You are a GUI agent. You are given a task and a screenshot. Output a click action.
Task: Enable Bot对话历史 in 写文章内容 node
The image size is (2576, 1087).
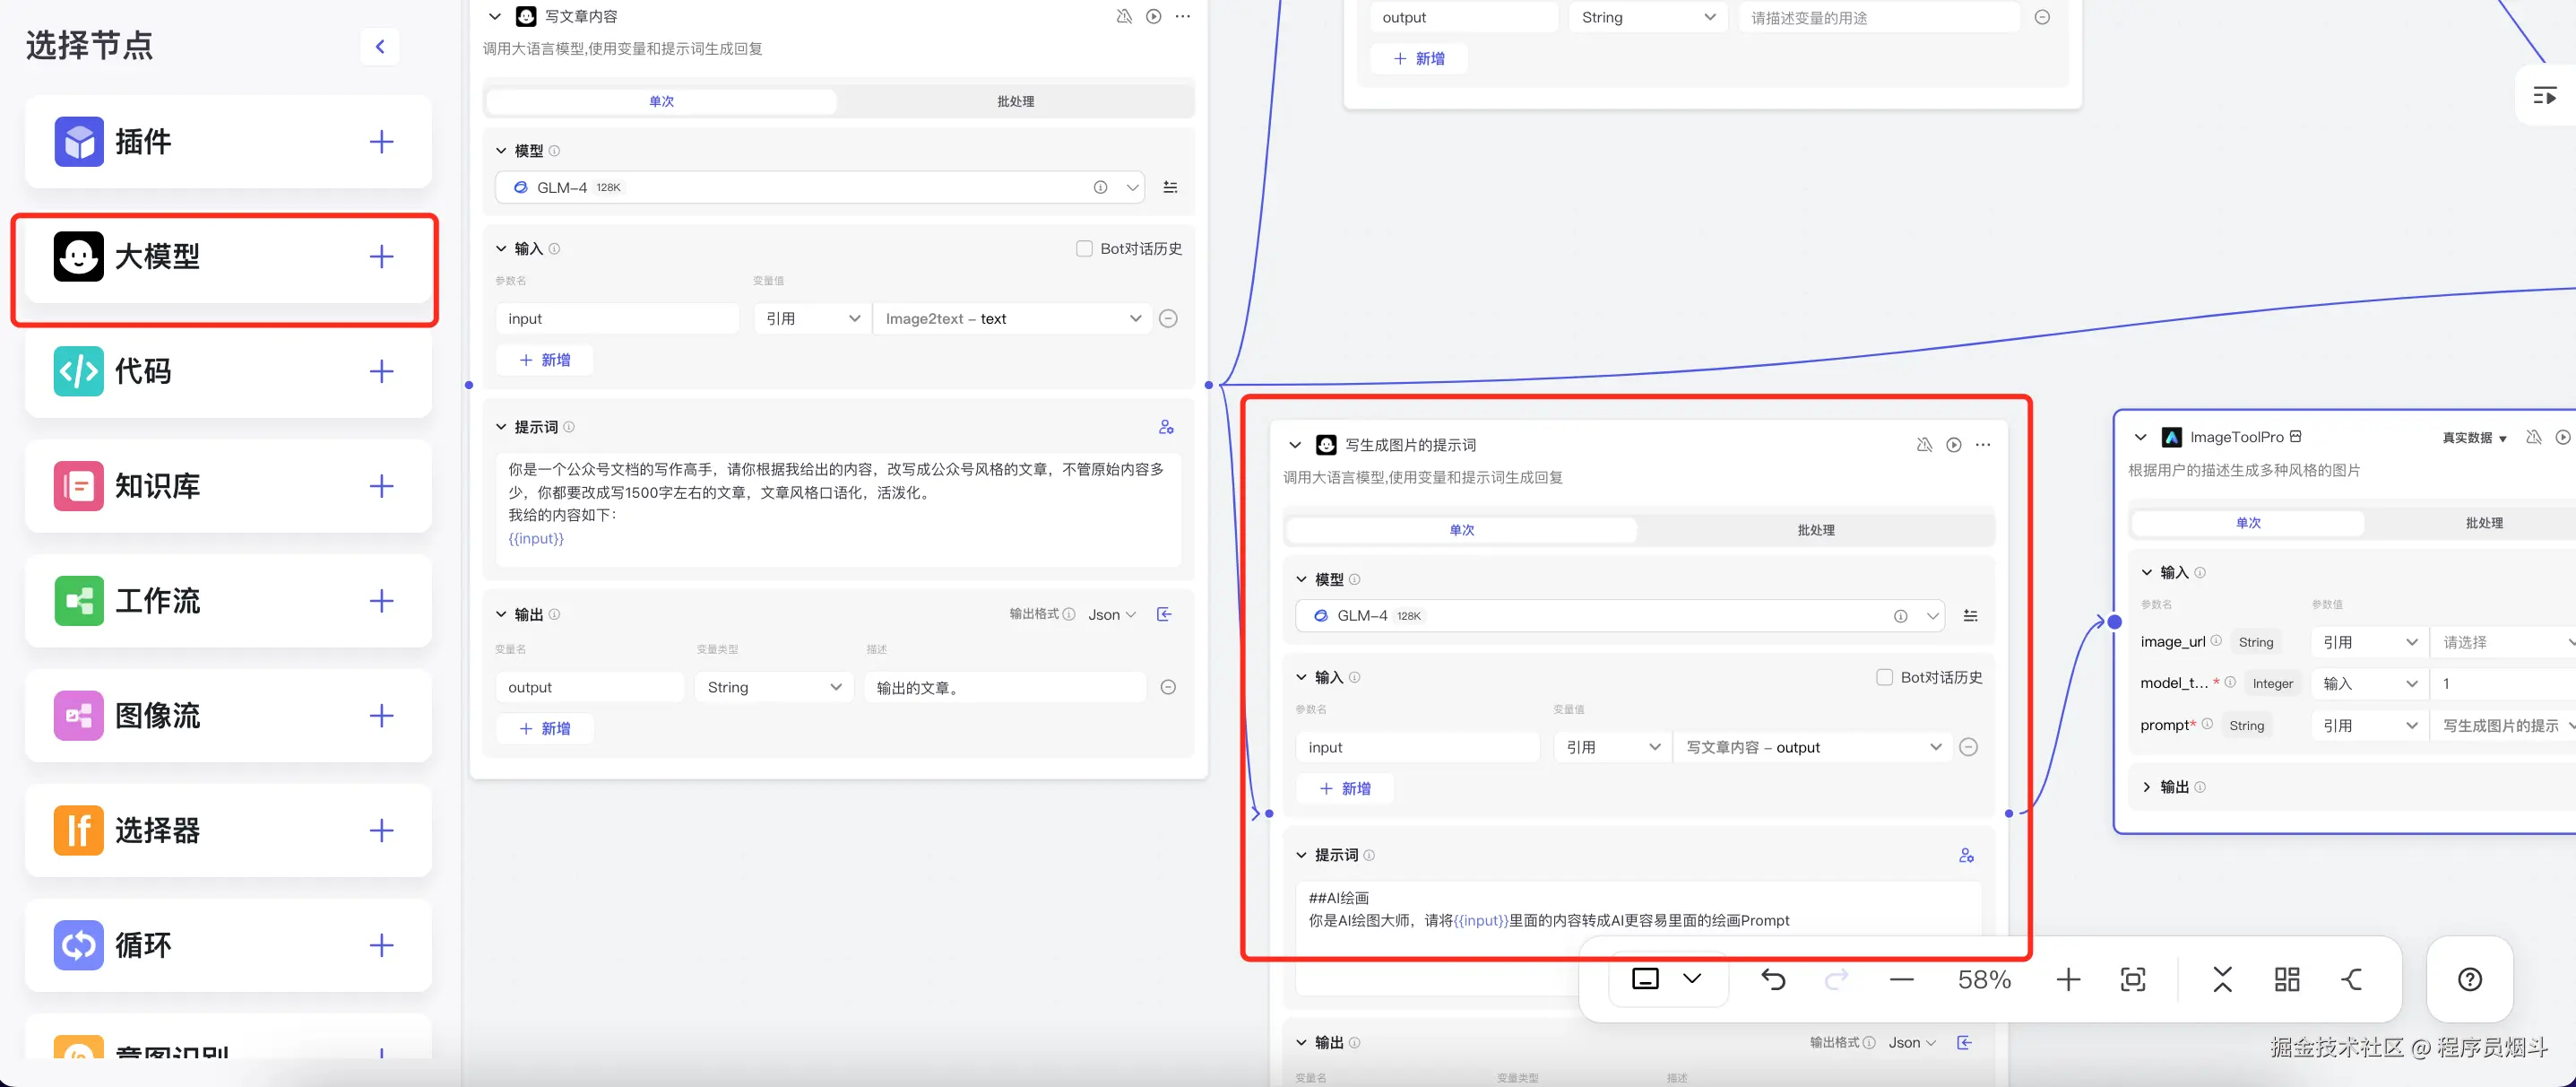[x=1084, y=248]
